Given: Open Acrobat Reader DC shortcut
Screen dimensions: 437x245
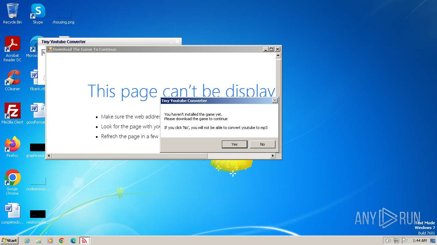Looking at the screenshot, I should pyautogui.click(x=12, y=49).
